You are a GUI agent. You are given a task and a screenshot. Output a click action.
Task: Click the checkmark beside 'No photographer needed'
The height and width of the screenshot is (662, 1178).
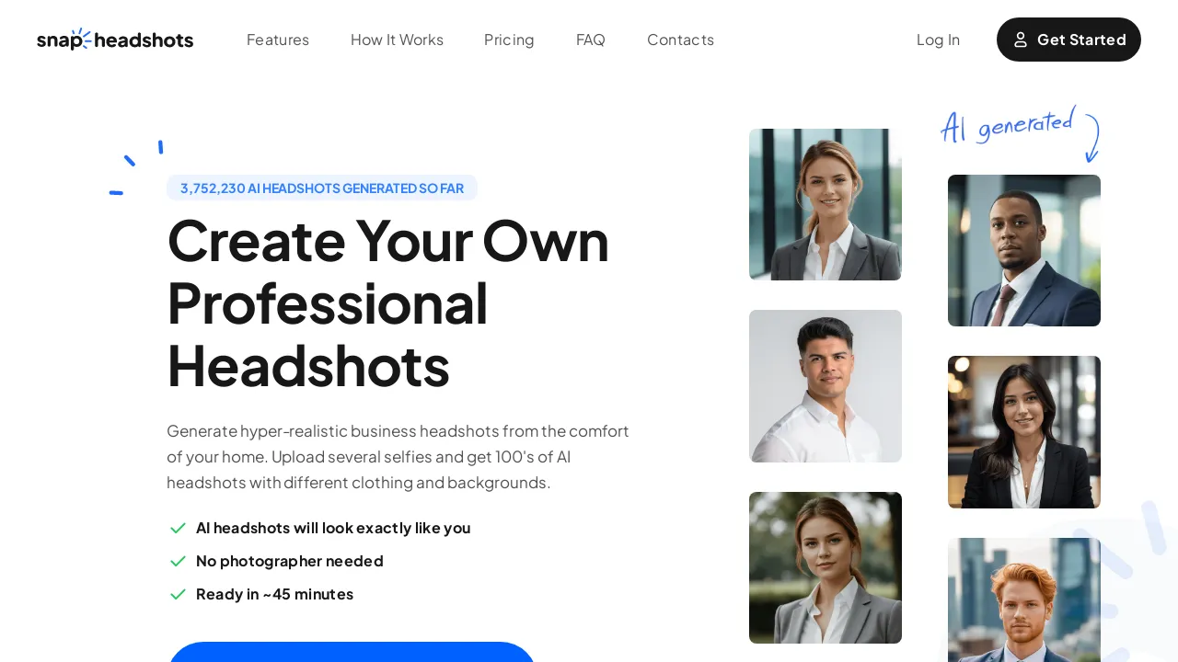pos(178,561)
